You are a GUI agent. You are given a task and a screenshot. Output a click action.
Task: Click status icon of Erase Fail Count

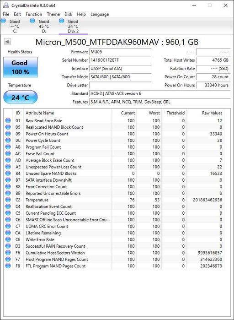click(8, 153)
